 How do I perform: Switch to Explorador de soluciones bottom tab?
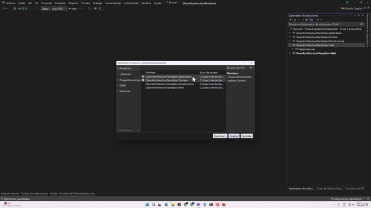[301, 188]
